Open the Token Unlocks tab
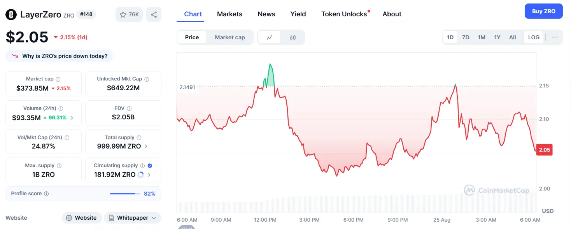The height and width of the screenshot is (229, 571). coord(344,14)
